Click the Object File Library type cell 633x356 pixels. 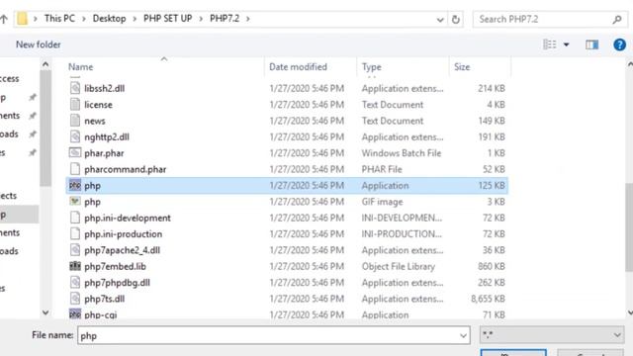[398, 266]
